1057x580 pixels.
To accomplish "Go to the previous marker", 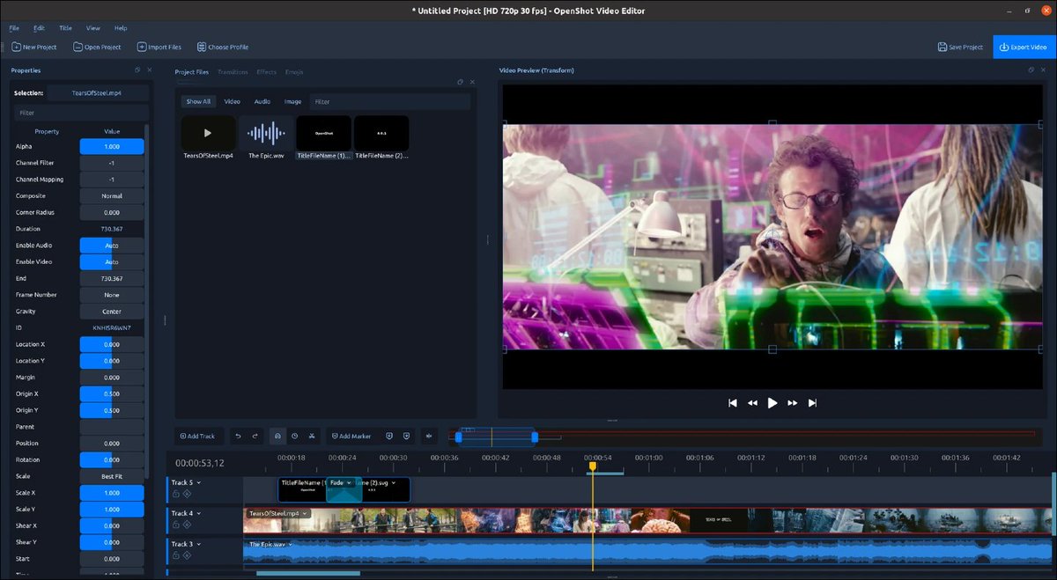I will coord(389,436).
